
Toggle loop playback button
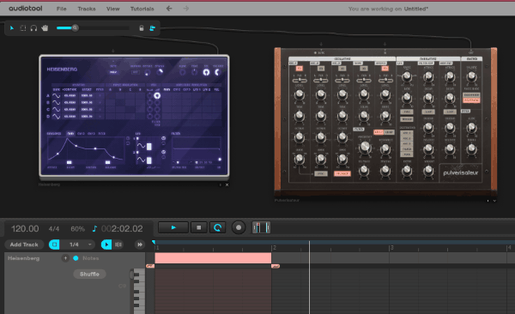pos(217,227)
